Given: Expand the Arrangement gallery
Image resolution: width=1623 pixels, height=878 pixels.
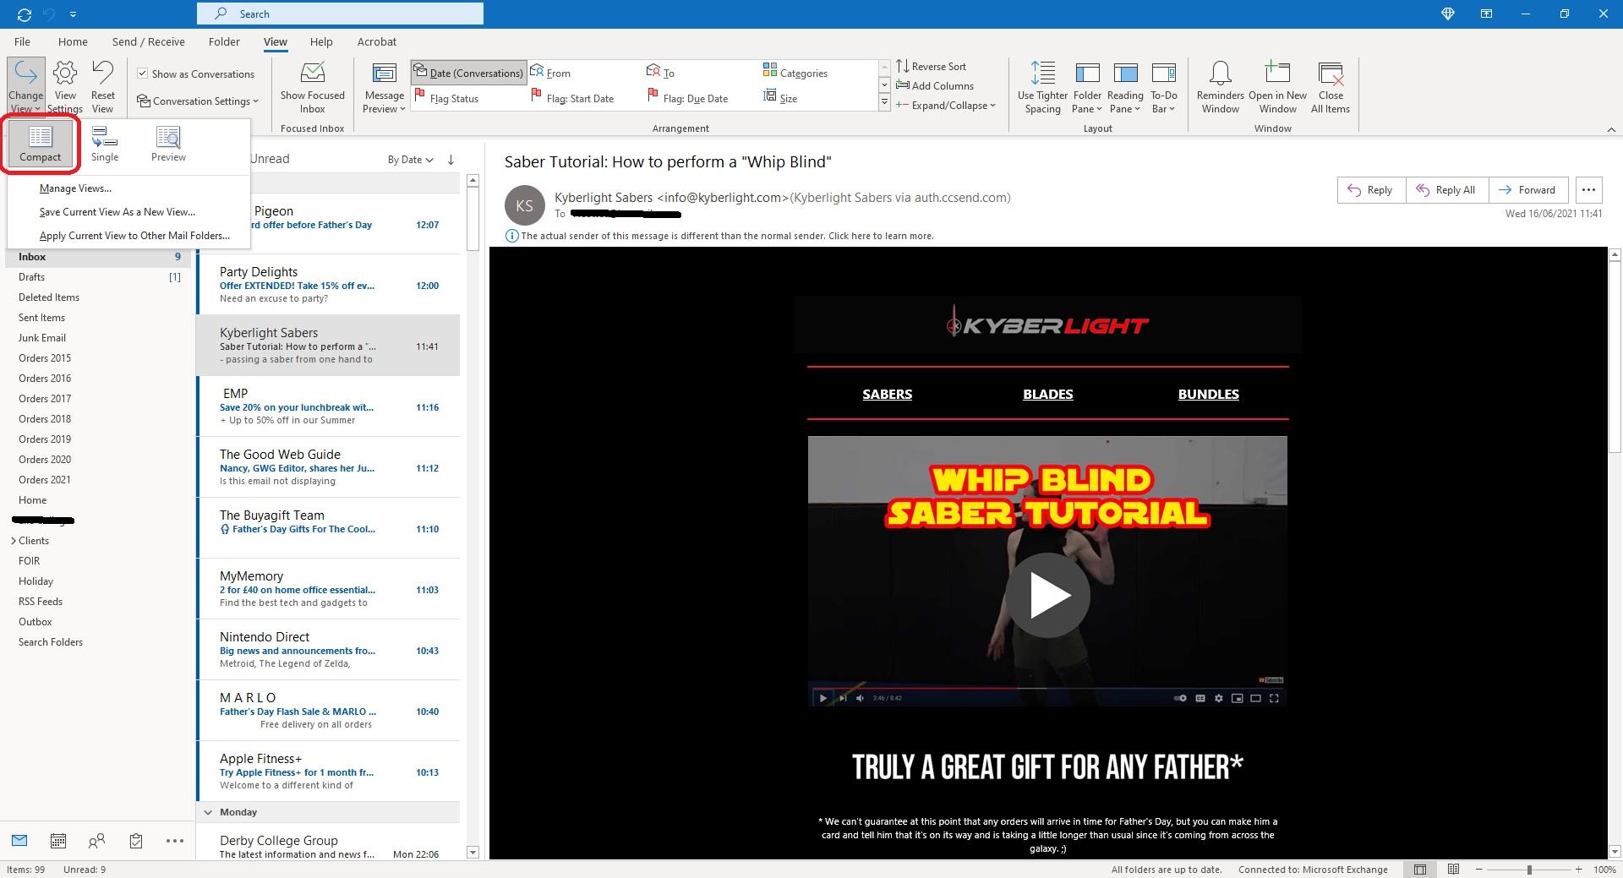Looking at the screenshot, I should (x=884, y=102).
